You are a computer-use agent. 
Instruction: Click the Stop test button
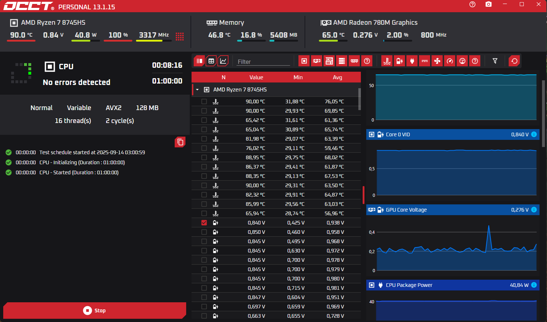click(95, 311)
